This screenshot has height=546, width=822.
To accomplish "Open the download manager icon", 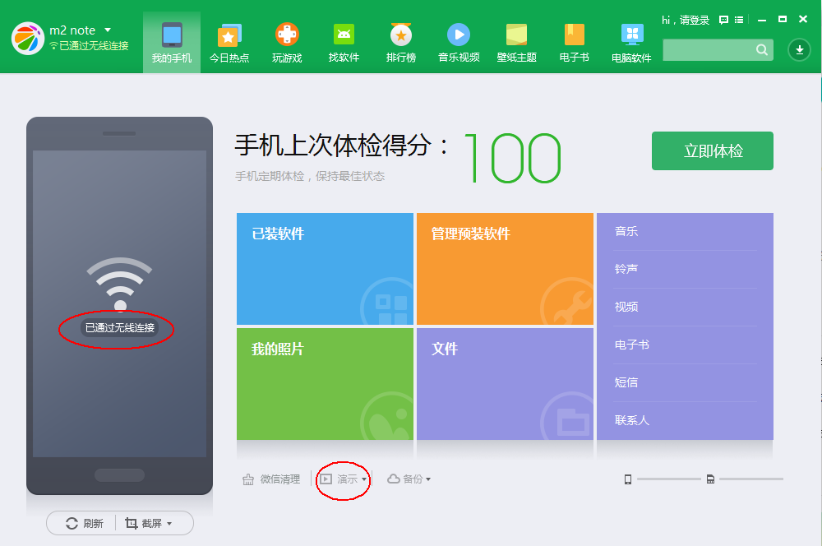I will click(798, 50).
